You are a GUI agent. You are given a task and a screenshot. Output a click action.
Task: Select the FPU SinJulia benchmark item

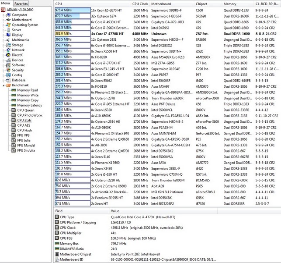pos(23,150)
